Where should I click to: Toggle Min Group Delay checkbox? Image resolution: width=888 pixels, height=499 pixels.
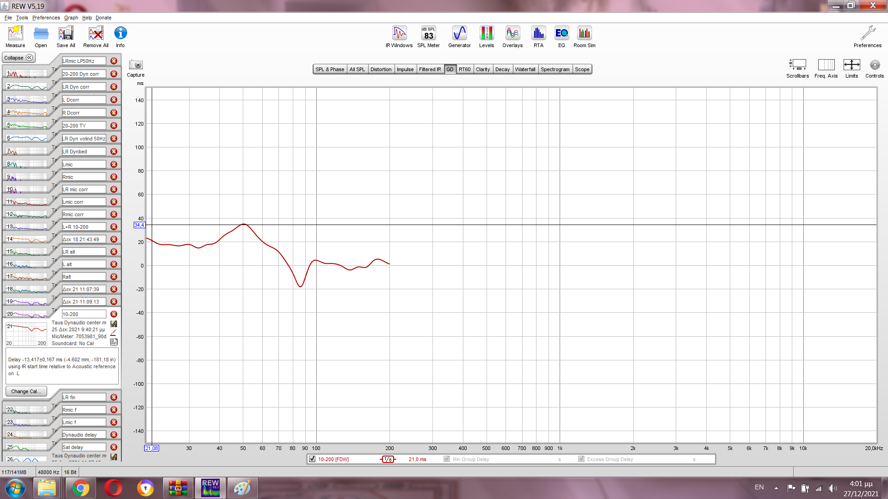click(x=447, y=459)
